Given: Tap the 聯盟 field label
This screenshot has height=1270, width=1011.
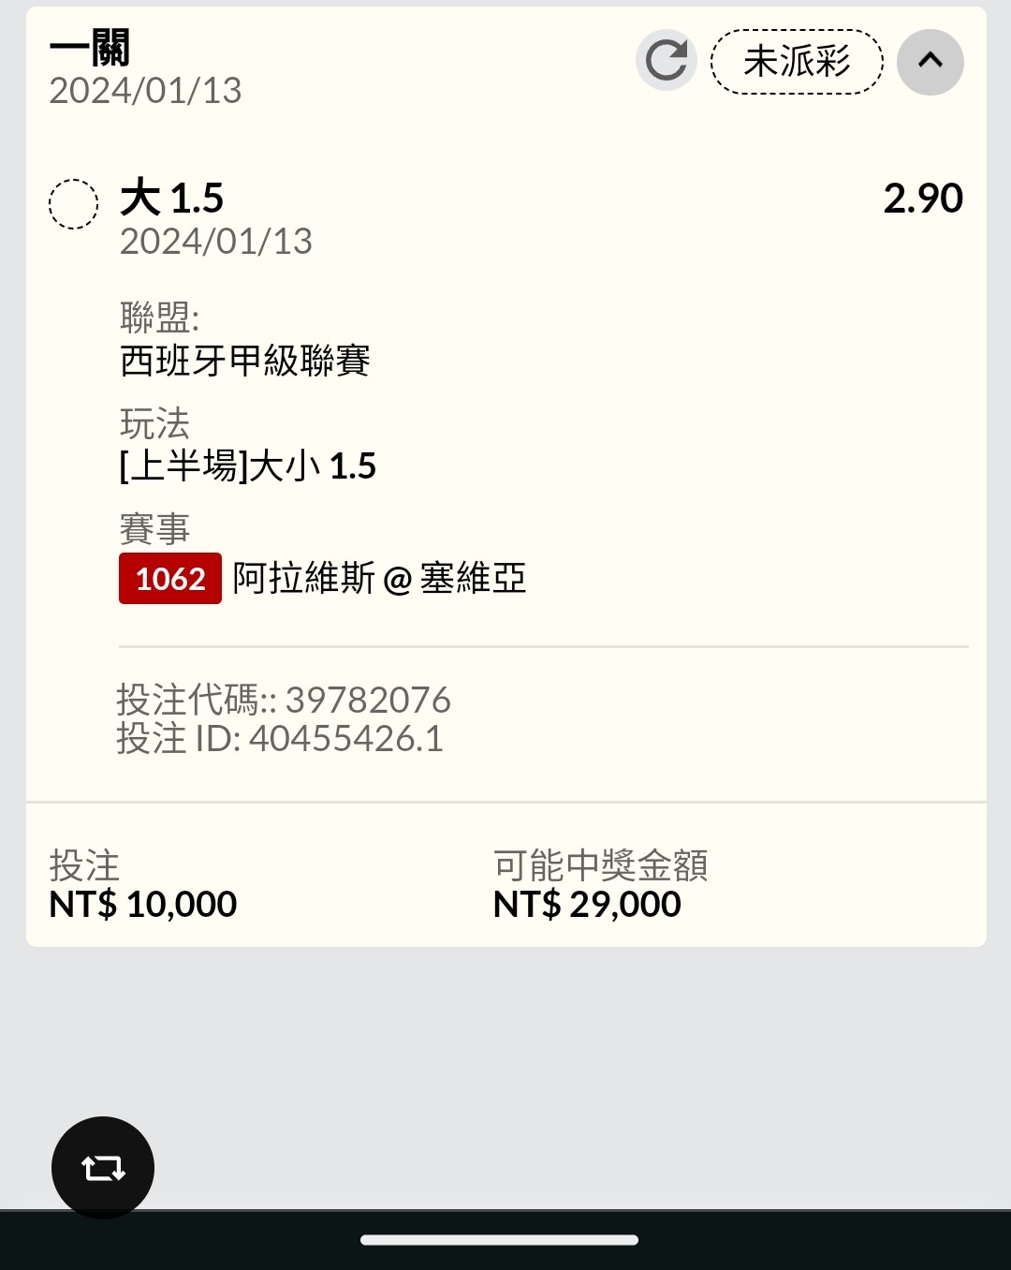Looking at the screenshot, I should 159,317.
